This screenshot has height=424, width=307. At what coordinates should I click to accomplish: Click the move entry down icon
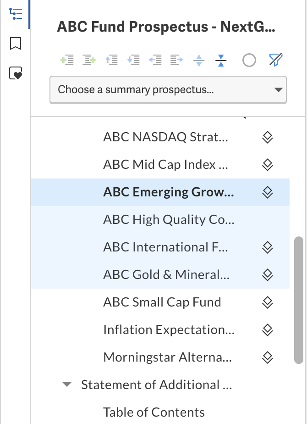[x=134, y=60]
